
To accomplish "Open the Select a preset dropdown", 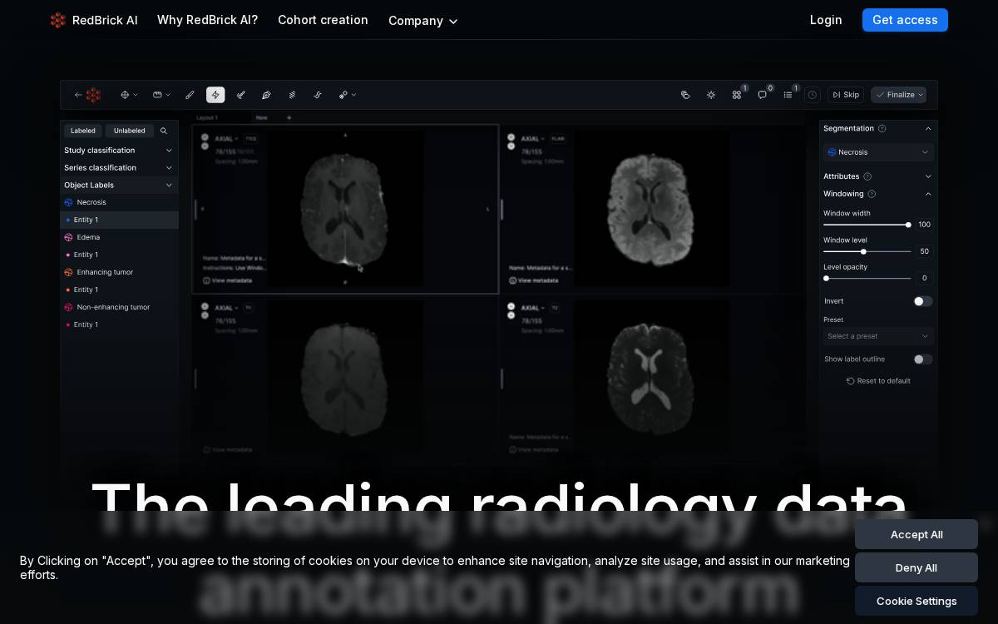I will 878,336.
